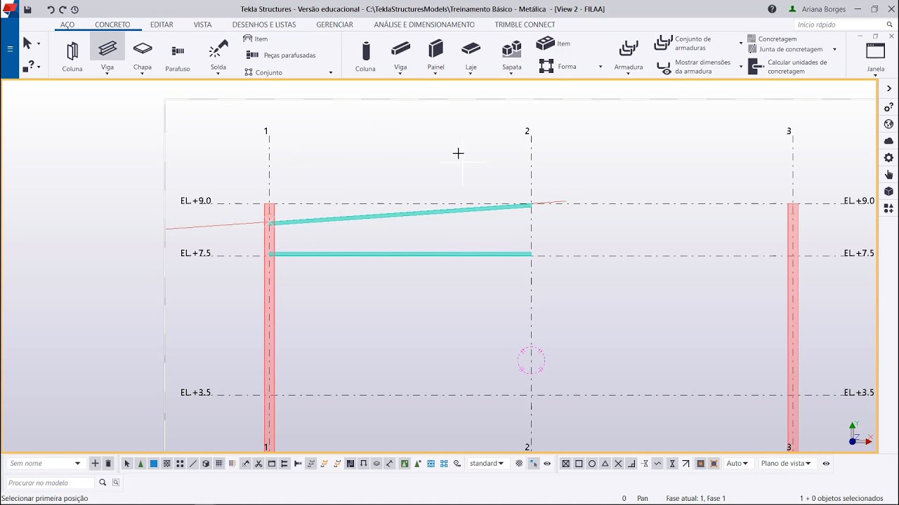Click the Procurar no modelo field
The width and height of the screenshot is (899, 505).
(49, 483)
